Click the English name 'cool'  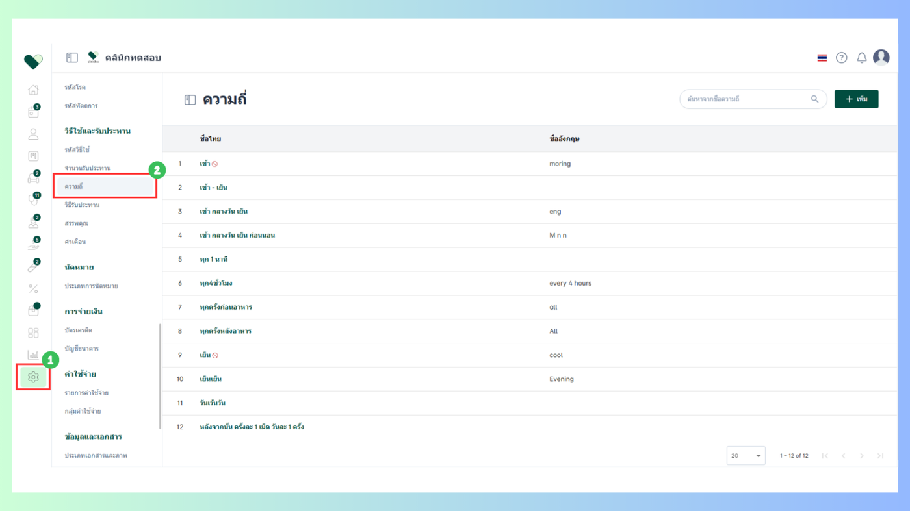[556, 355]
